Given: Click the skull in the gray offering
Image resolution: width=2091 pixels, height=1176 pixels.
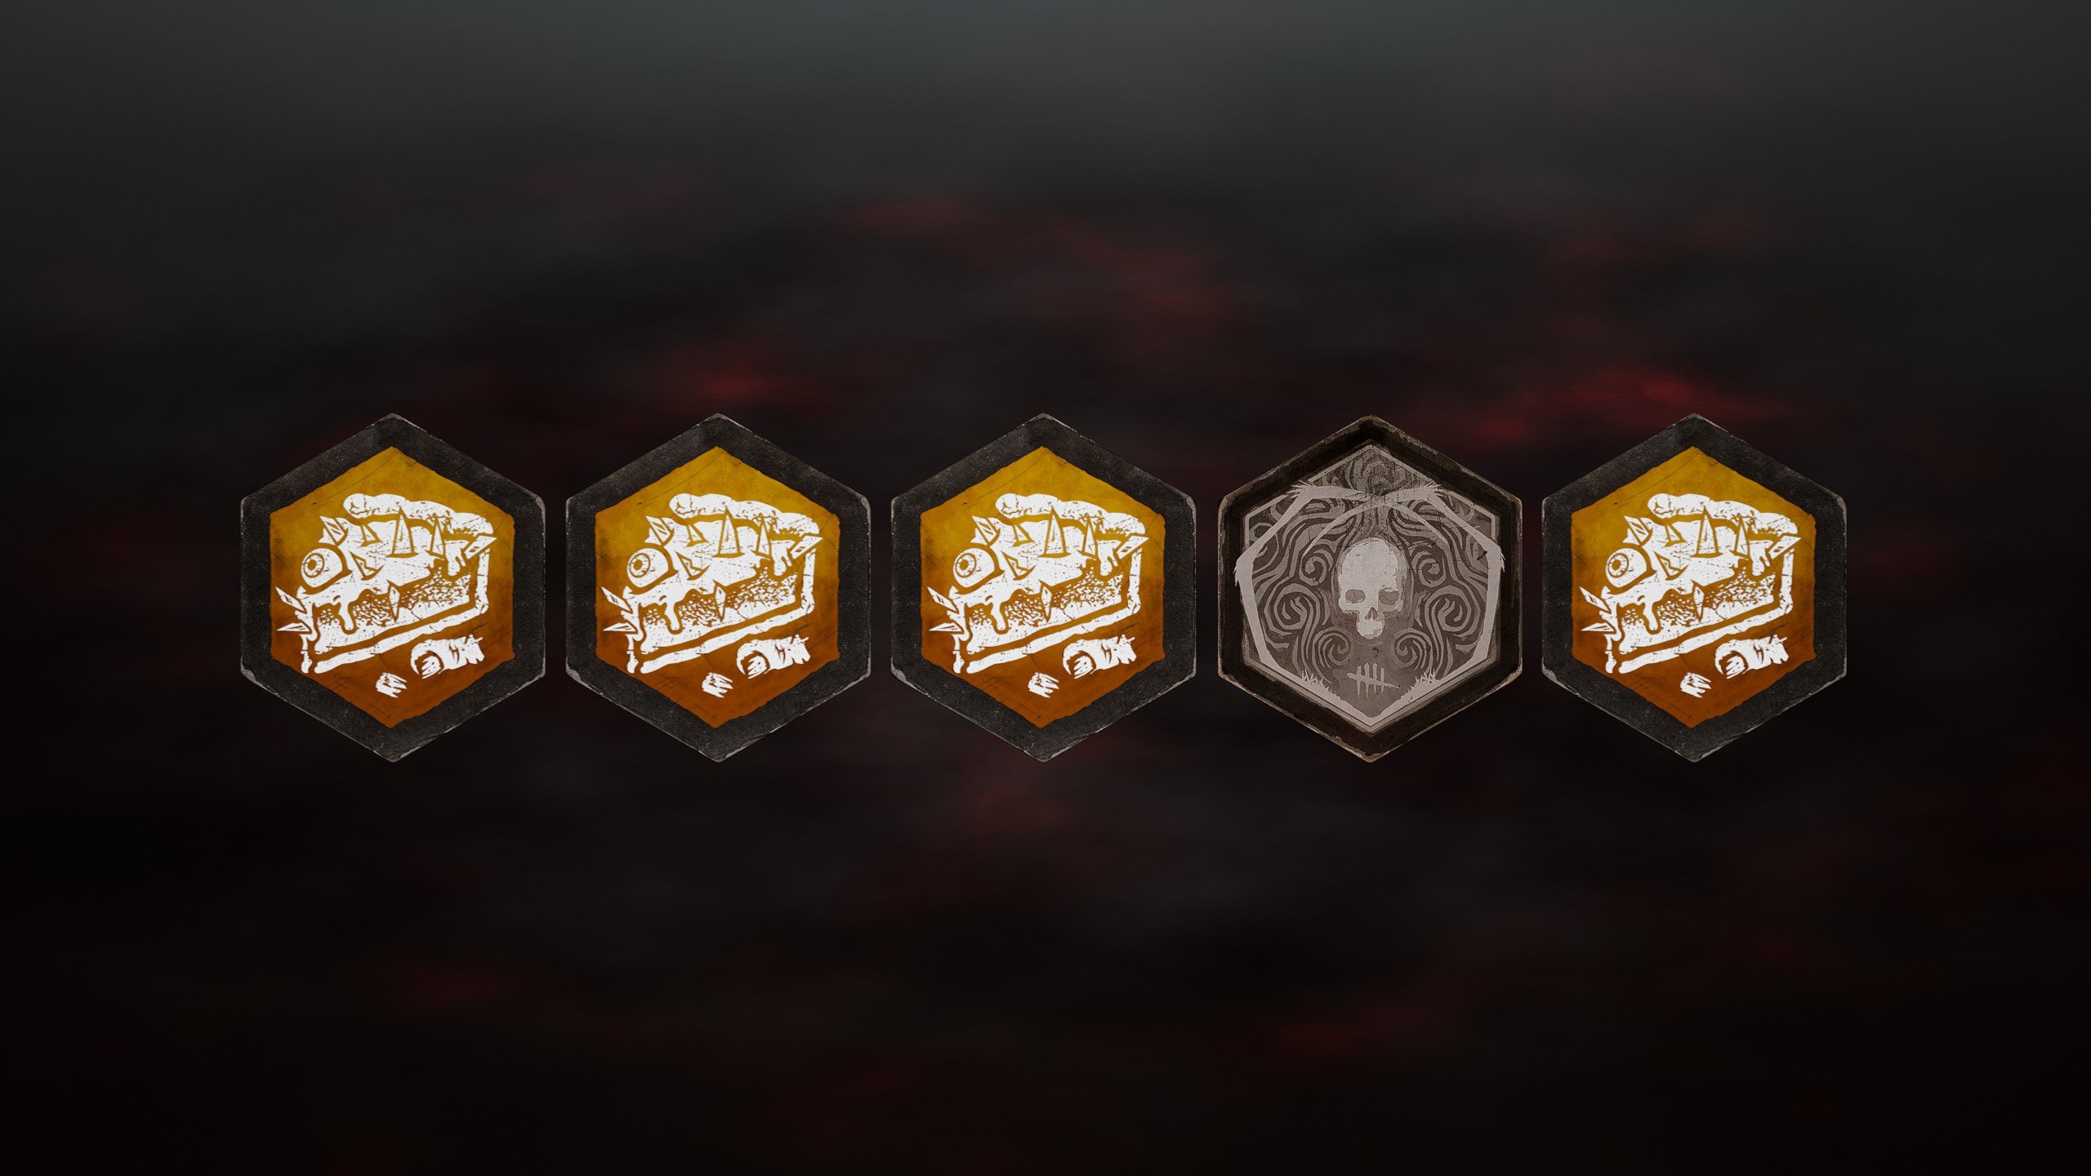Looking at the screenshot, I should coord(1371,588).
